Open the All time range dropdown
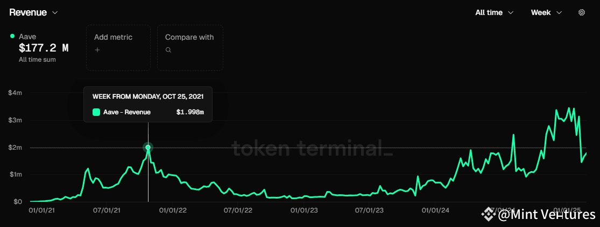The image size is (600, 227). coord(494,12)
